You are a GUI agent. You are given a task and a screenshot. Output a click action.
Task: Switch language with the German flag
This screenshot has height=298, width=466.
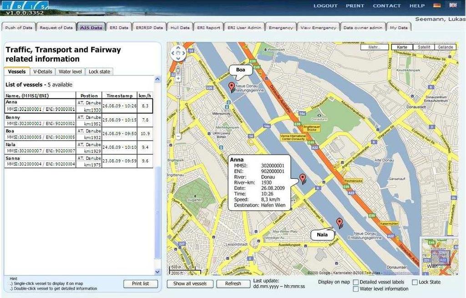pyautogui.click(x=437, y=5)
